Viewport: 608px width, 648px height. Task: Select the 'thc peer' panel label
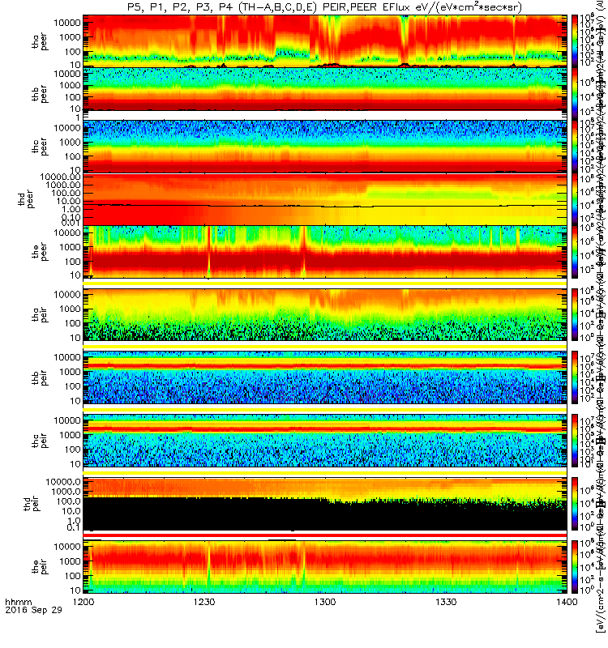click(40, 147)
